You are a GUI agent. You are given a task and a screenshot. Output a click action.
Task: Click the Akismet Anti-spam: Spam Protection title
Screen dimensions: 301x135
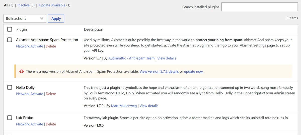coord(47,40)
